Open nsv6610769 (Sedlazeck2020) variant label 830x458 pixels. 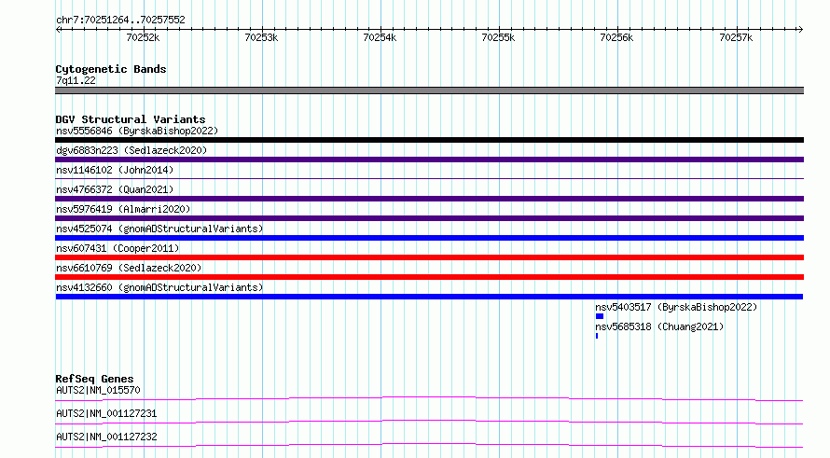(129, 268)
